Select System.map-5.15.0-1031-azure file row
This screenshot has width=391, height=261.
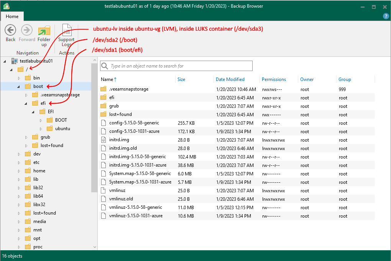237,182
